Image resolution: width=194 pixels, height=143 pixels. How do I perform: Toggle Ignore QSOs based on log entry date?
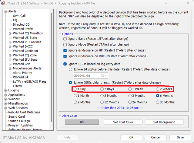(65, 64)
